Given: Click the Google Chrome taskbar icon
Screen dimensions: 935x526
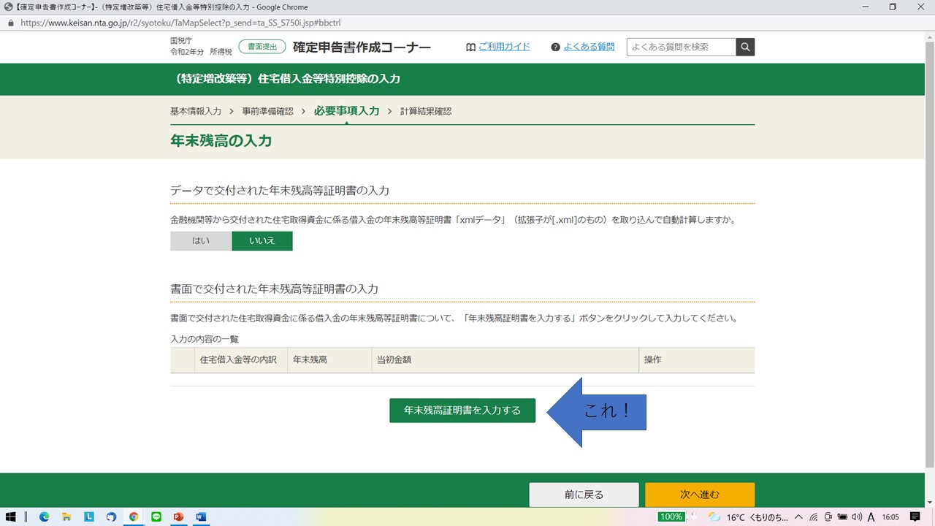Looking at the screenshot, I should pyautogui.click(x=134, y=517).
